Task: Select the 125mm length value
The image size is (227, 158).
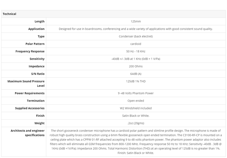Action: click(x=136, y=21)
